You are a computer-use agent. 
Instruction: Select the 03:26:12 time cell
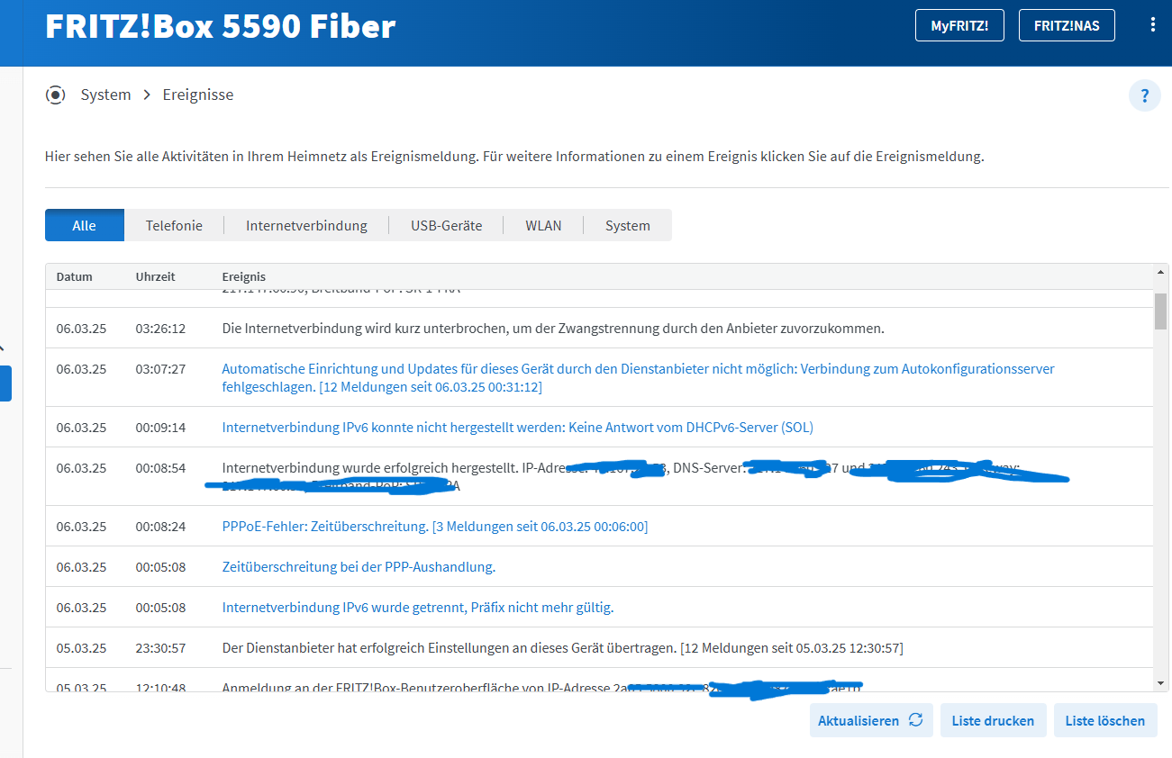(160, 329)
